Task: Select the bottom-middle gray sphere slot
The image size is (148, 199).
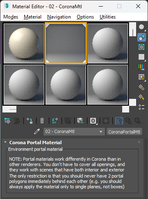Action: [x=66, y=85]
